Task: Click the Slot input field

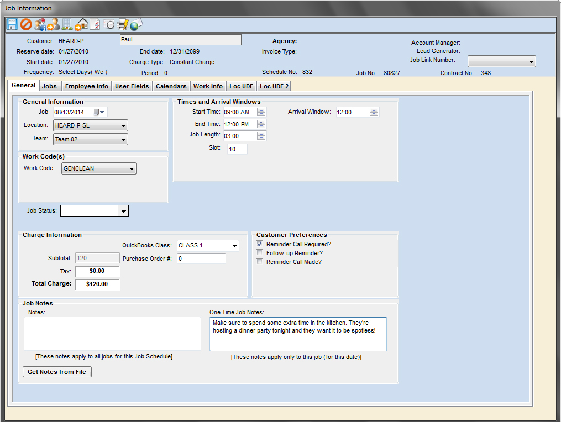Action: click(237, 149)
